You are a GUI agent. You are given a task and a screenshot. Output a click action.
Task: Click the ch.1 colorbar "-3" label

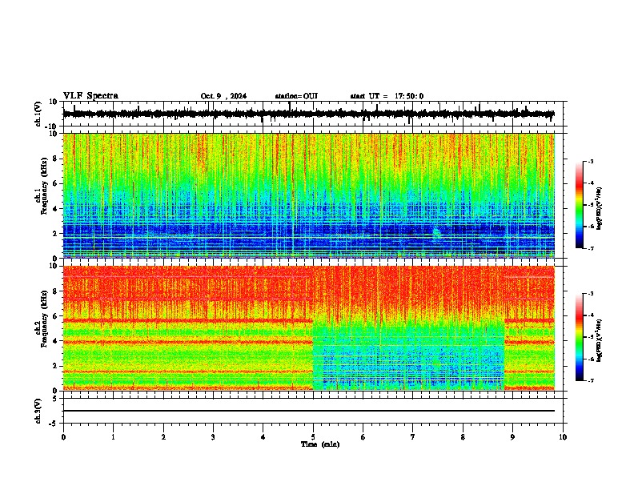590,161
